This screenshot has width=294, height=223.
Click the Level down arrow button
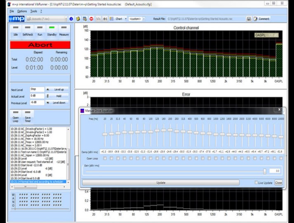tap(57, 103)
